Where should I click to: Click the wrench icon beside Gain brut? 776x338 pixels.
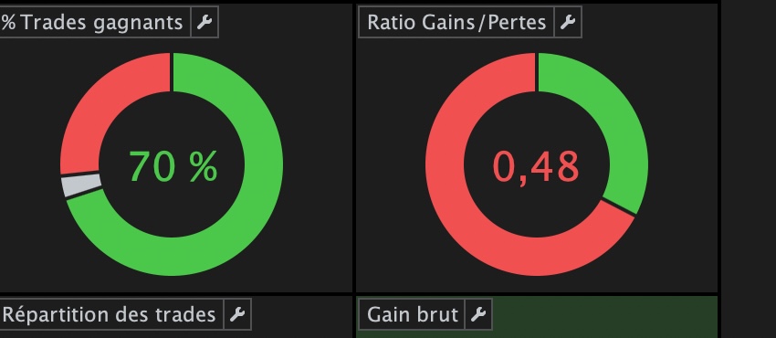point(478,314)
